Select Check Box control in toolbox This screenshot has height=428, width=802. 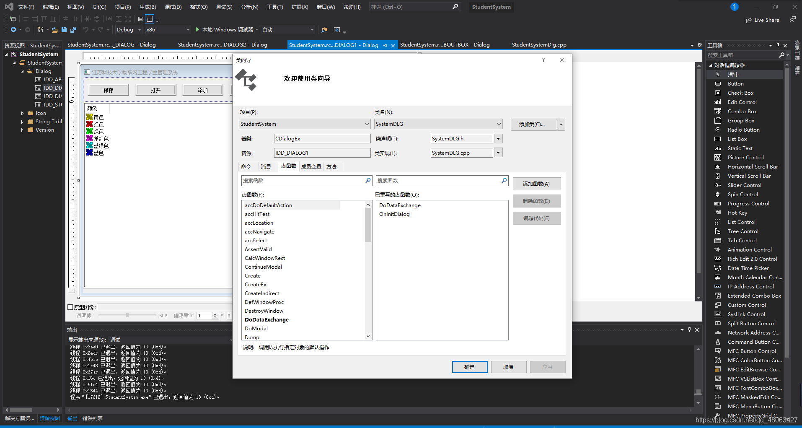(x=744, y=93)
